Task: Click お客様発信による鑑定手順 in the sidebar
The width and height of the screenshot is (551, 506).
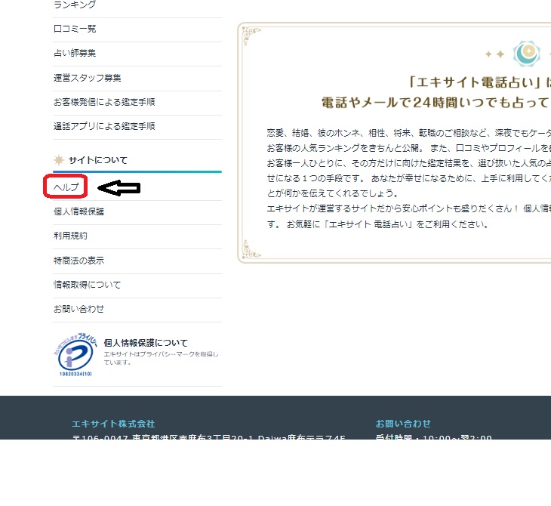Action: [104, 102]
